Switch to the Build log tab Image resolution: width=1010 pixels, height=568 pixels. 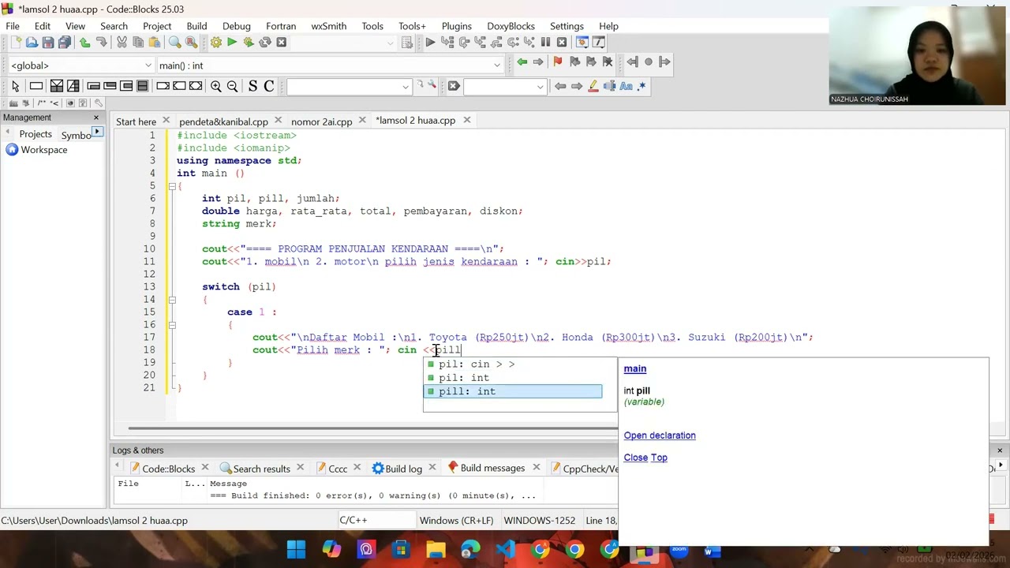click(403, 469)
